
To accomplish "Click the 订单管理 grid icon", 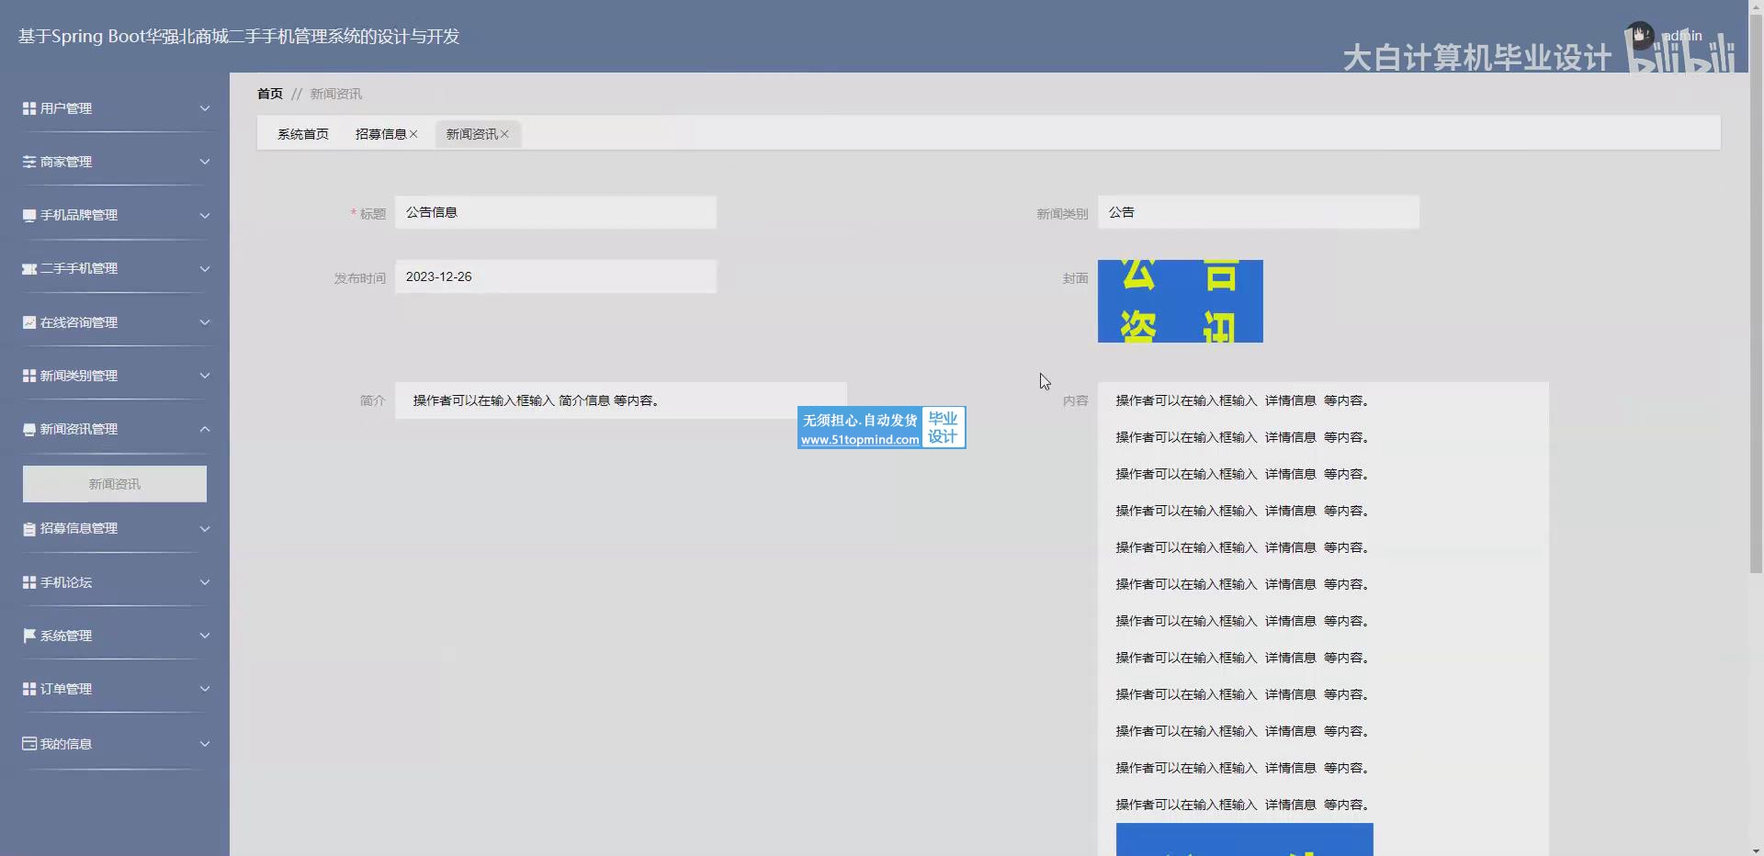I will click(x=29, y=689).
